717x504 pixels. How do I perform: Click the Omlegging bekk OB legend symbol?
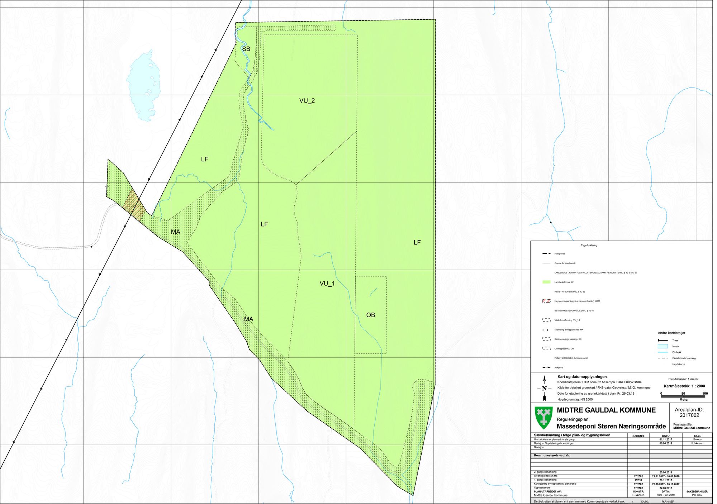(546, 348)
